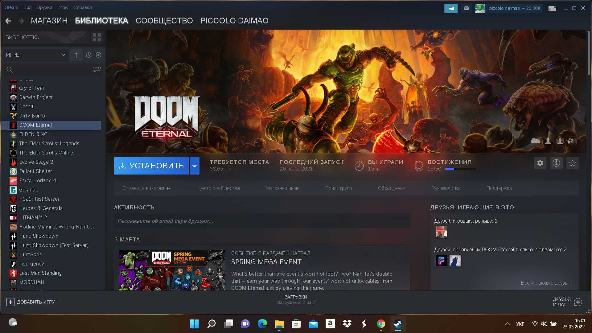Click the main page vertical scrollbar
This screenshot has width=592, height=333.
(589, 53)
